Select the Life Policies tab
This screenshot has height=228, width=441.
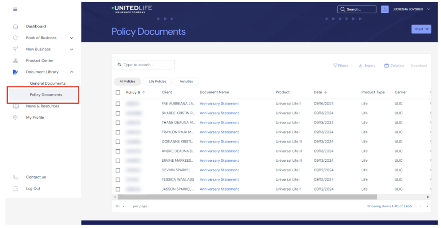[158, 81]
